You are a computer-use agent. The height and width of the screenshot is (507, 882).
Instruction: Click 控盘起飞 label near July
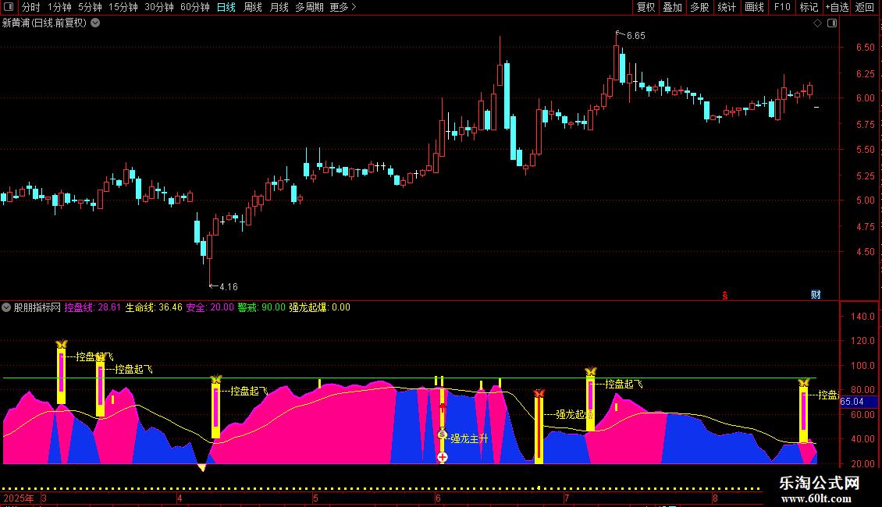point(624,384)
